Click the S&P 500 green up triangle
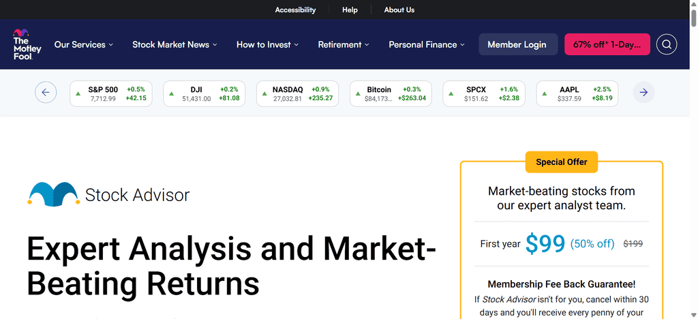 coord(78,94)
